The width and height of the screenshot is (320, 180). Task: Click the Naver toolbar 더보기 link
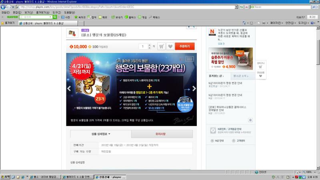click(301, 17)
